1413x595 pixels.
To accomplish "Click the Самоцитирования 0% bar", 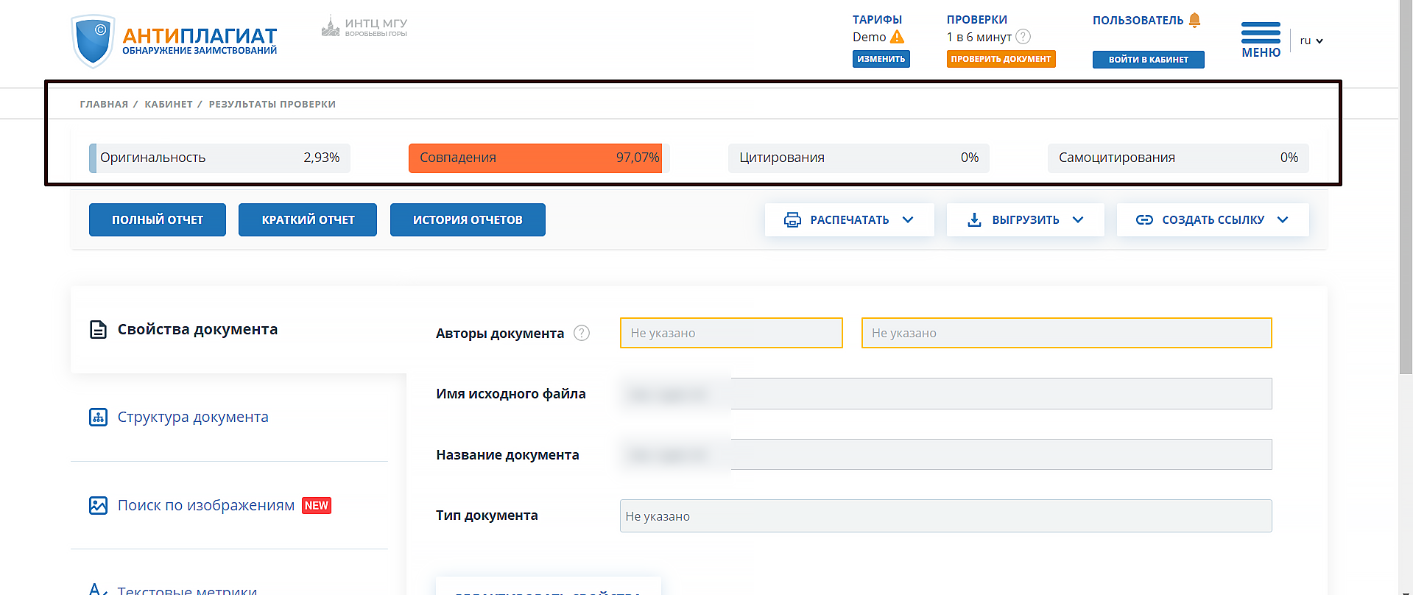I will click(x=1178, y=158).
